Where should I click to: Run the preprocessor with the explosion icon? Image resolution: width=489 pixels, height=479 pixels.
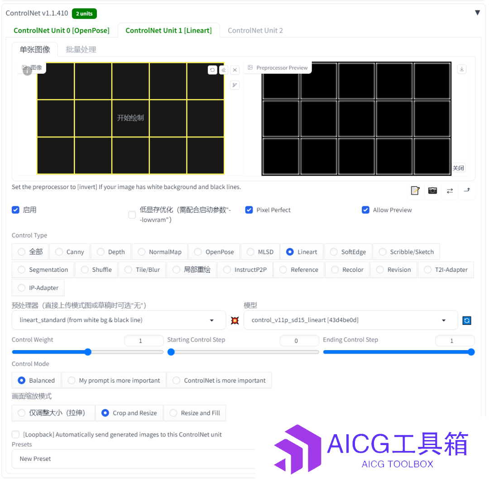click(x=235, y=320)
